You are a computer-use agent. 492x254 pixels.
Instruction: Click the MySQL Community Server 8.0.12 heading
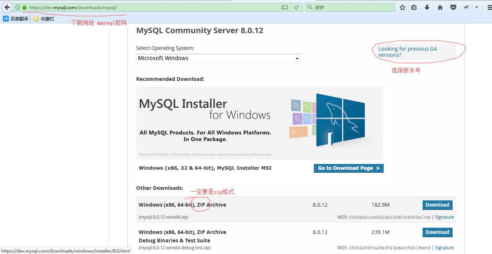[200, 31]
